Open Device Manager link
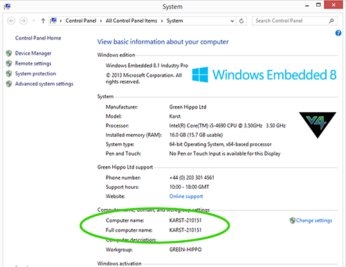Image resolution: width=346 pixels, height=267 pixels. [33, 53]
